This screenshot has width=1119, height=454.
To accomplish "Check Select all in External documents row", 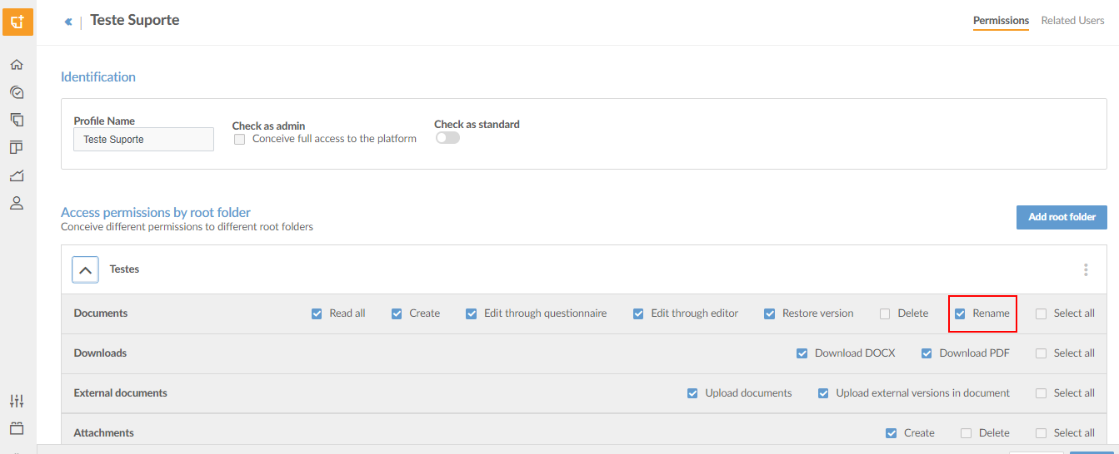I will point(1041,393).
